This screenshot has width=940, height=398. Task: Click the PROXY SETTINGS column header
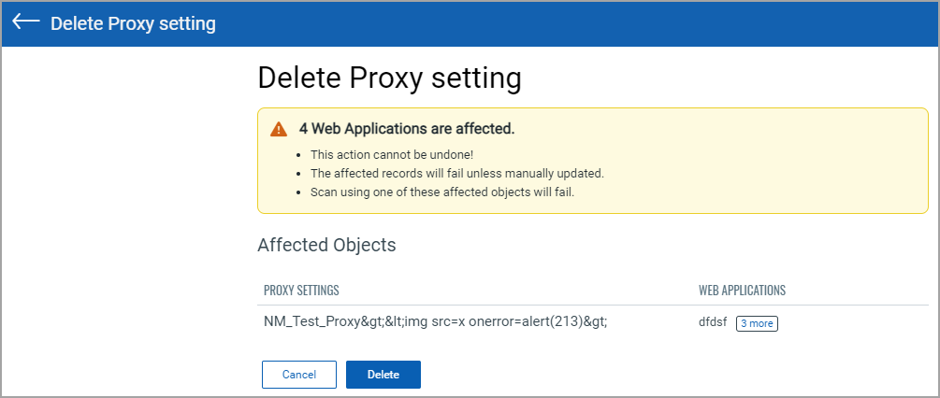[x=301, y=291]
